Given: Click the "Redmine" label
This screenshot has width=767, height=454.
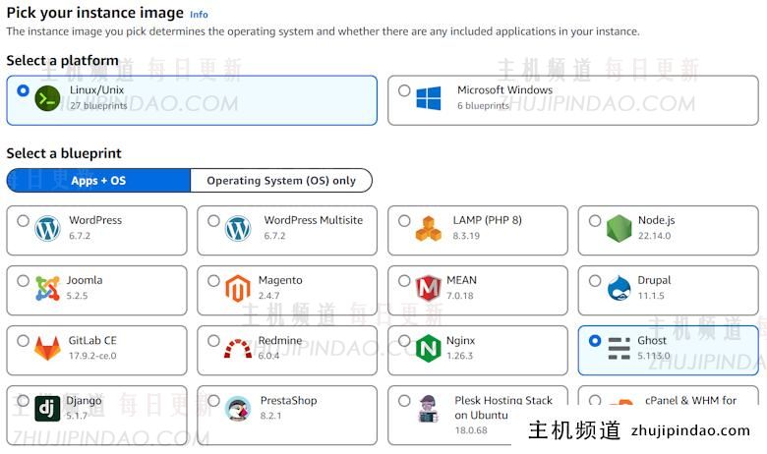Looking at the screenshot, I should pyautogui.click(x=280, y=340).
